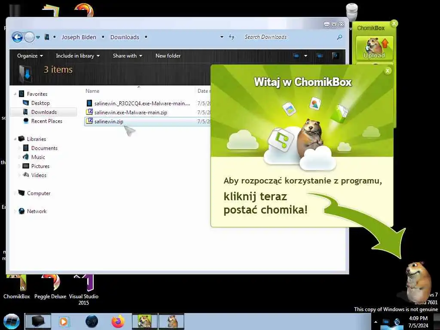Click the salinewin.exe-Malware-main.zip archive icon
Screen dimensions: 440x330
(89, 112)
